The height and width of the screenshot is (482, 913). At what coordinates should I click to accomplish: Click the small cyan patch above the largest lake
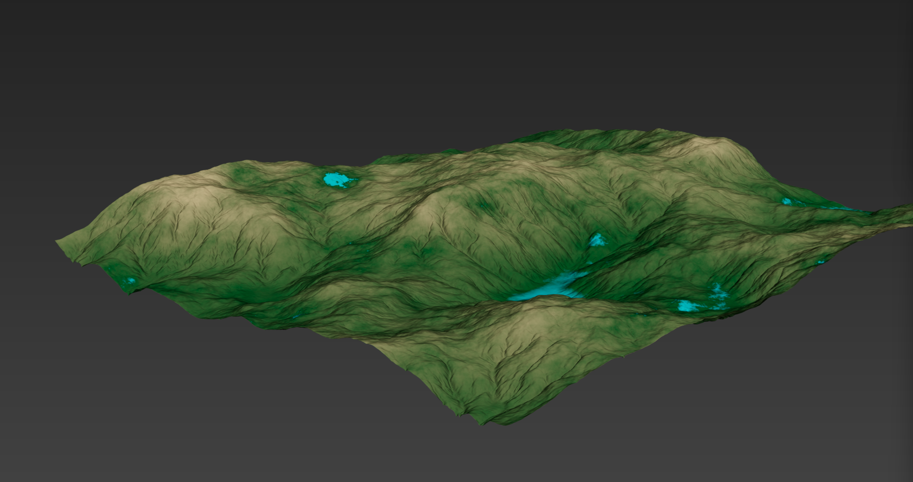[598, 240]
